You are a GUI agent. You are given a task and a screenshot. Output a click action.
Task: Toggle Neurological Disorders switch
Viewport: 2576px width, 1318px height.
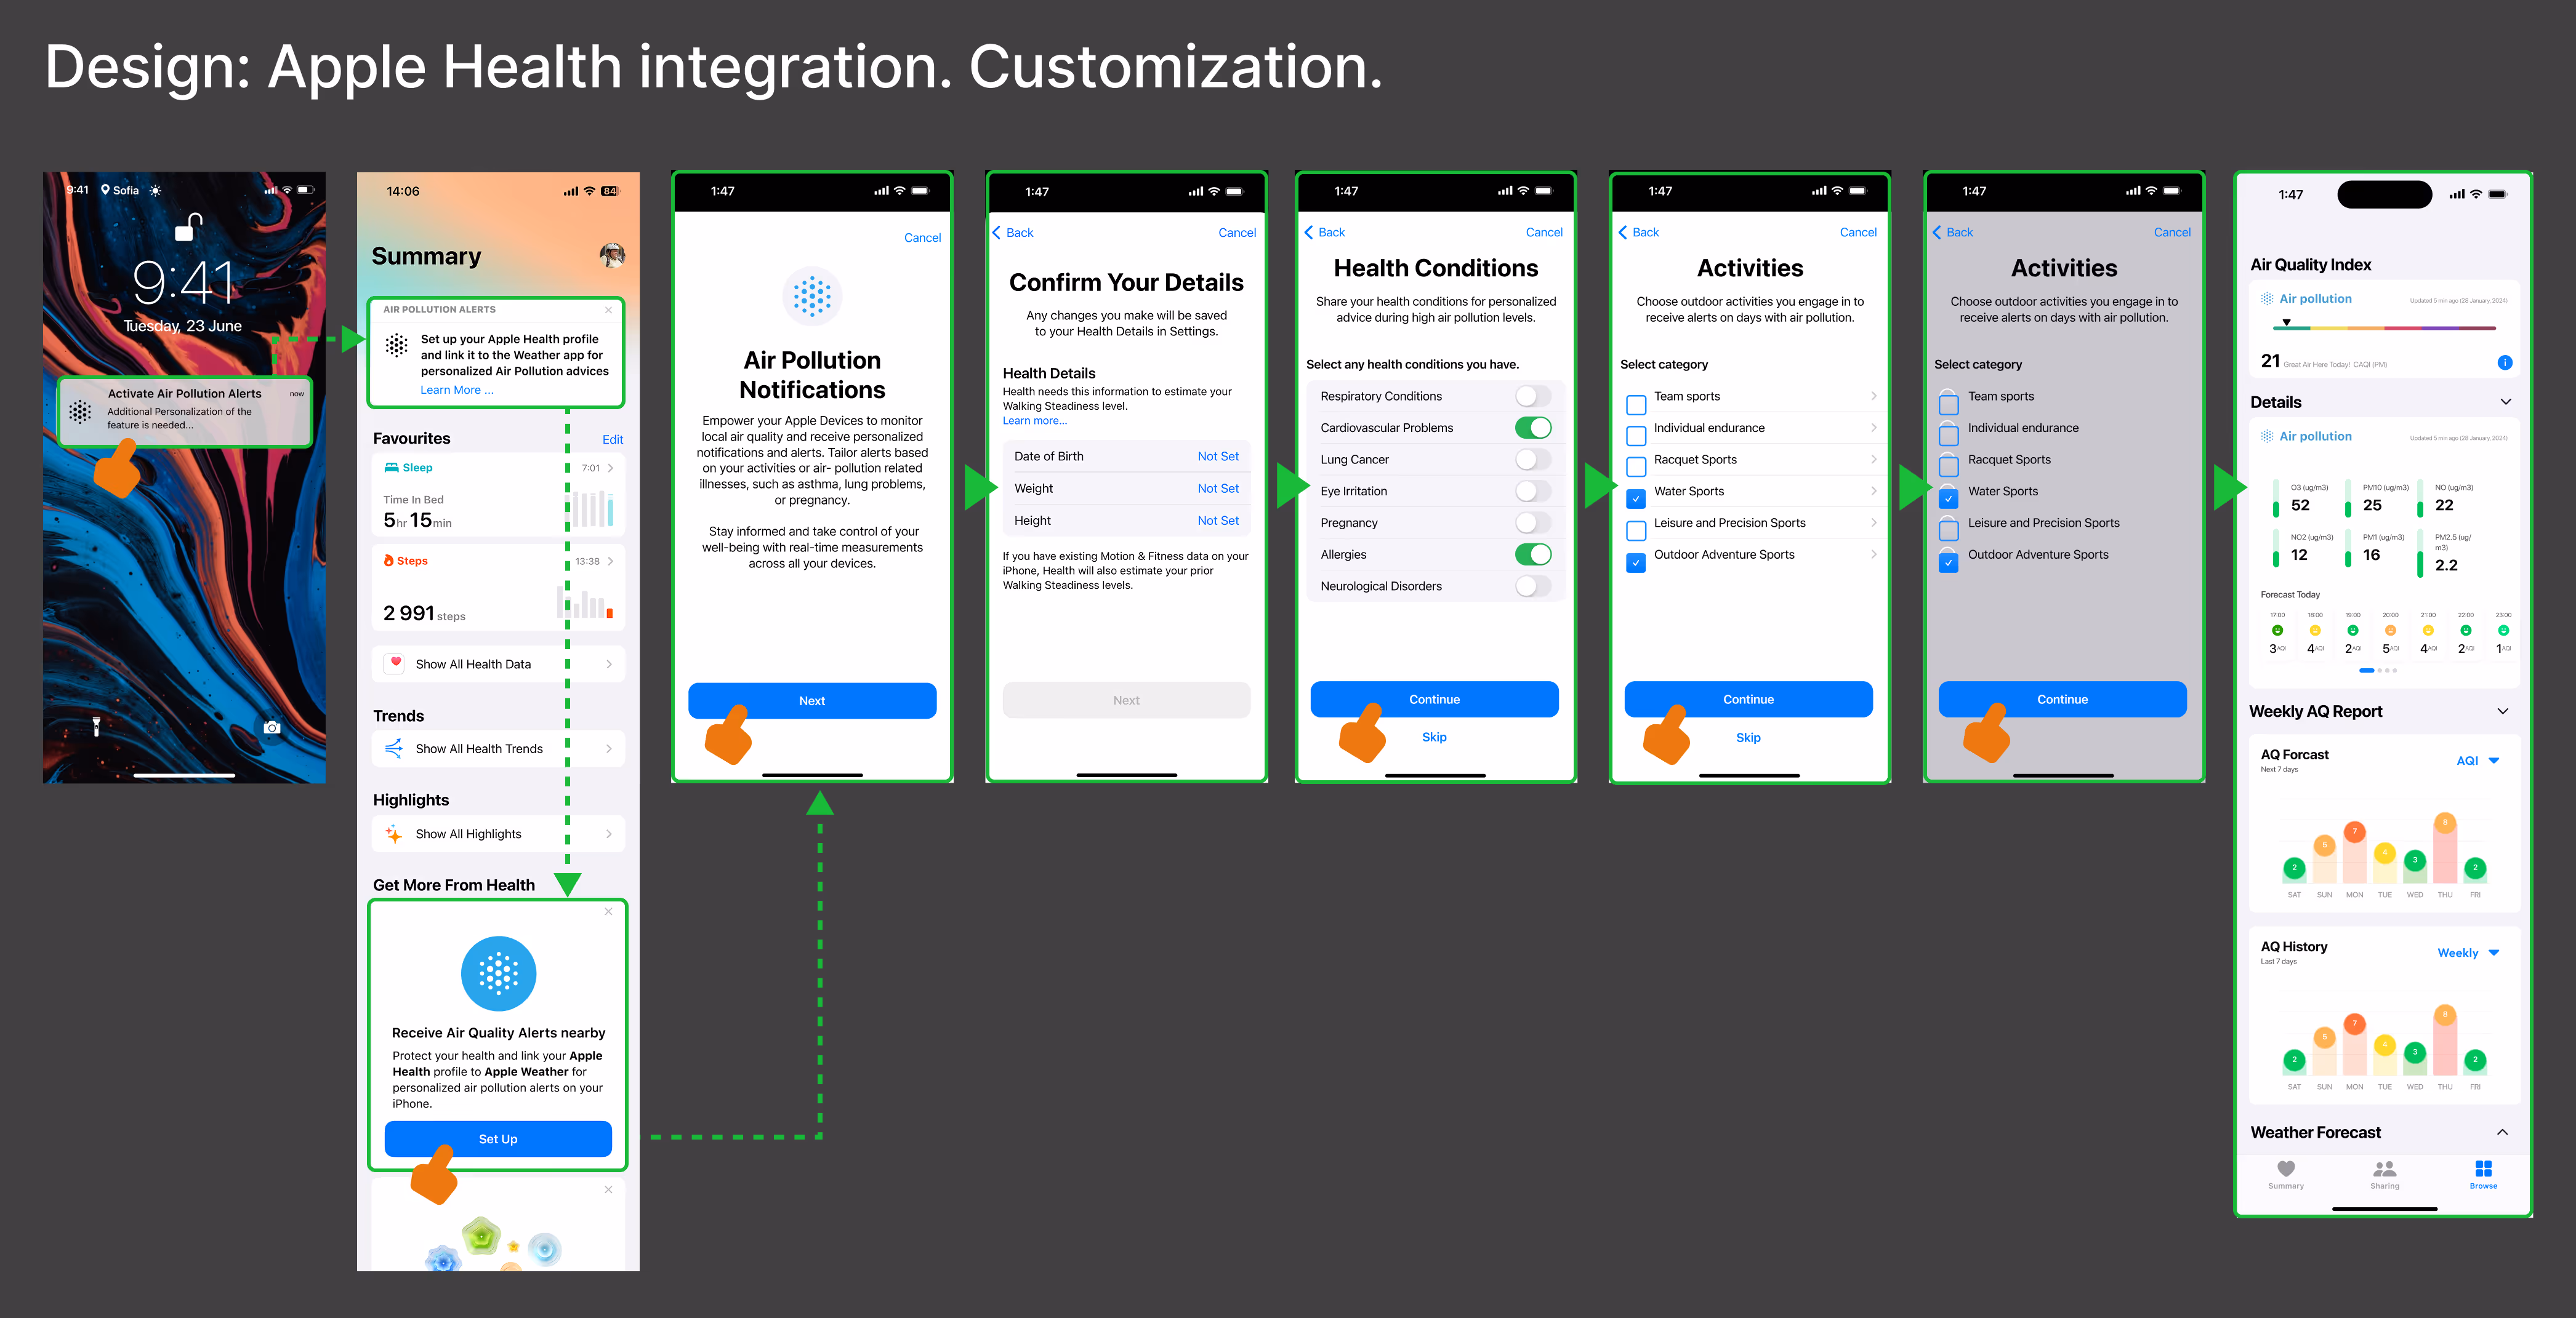[x=1532, y=586]
